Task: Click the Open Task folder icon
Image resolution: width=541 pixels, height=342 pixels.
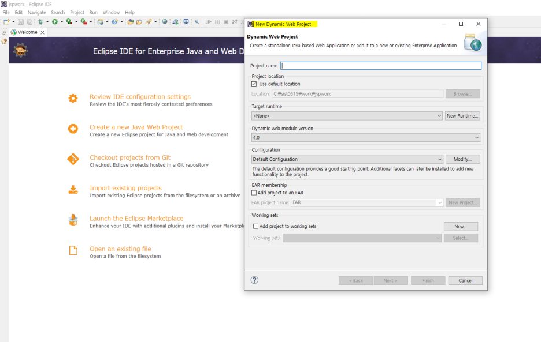Action: click(139, 22)
